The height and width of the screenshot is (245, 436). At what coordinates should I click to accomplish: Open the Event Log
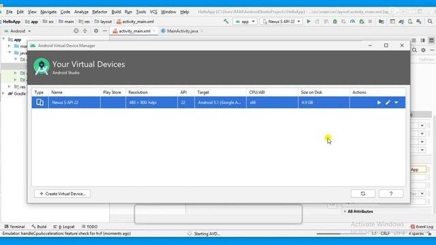[x=422, y=227]
